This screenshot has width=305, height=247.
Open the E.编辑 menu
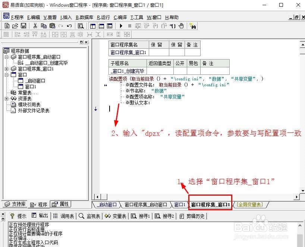34,17
